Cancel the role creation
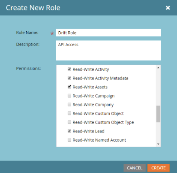Screen dimensions: 177x173 coord(135,168)
